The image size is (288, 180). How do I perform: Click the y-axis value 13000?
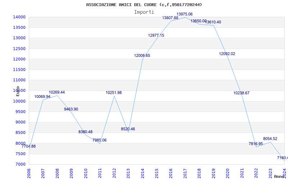point(19,38)
